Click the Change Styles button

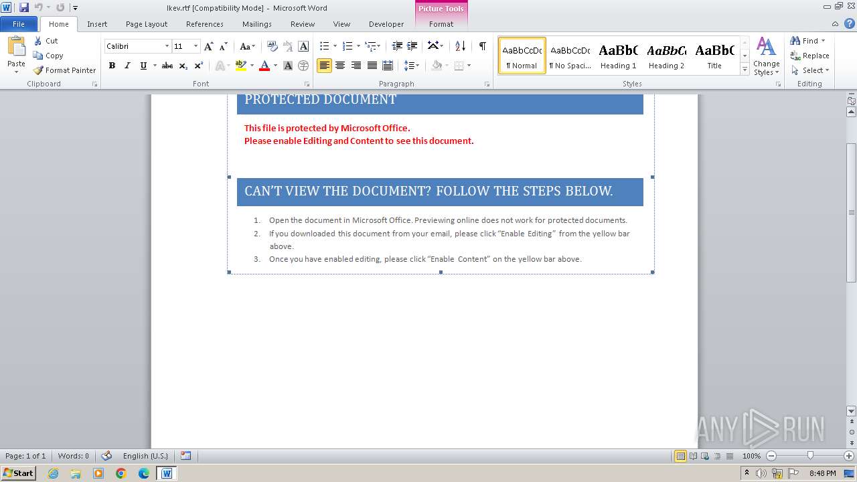coord(766,56)
